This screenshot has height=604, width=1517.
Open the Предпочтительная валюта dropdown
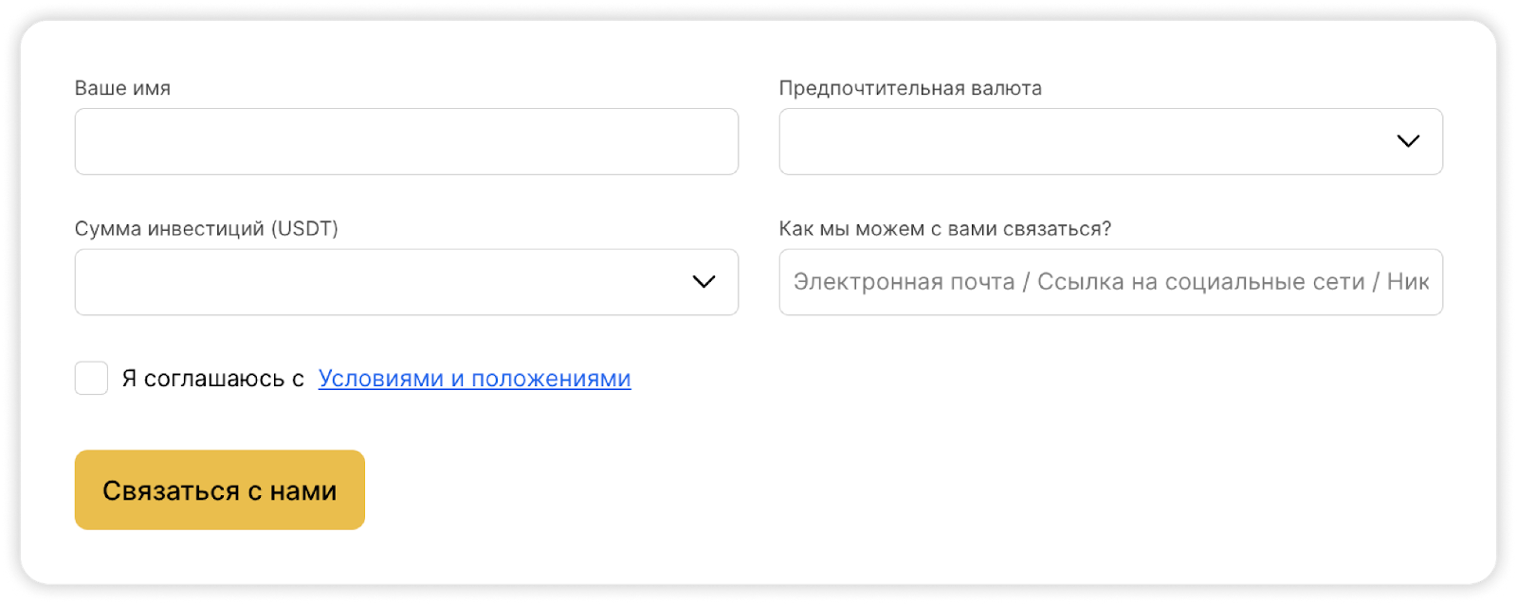pyautogui.click(x=1090, y=141)
